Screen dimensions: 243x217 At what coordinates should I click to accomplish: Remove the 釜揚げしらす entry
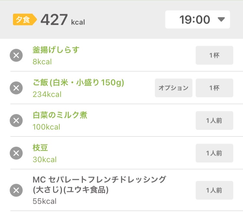click(16, 55)
